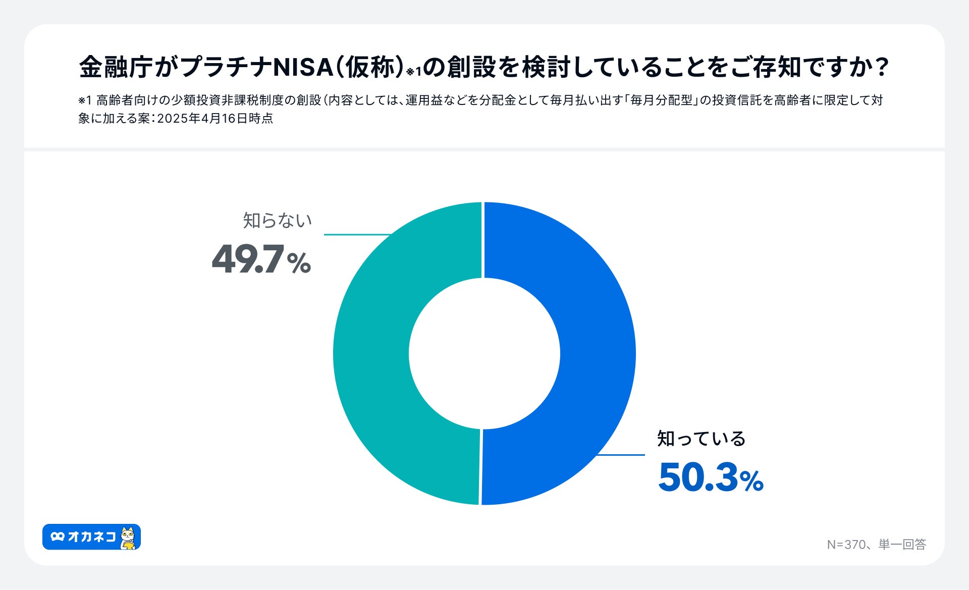Click the 知っている label

[x=701, y=439]
